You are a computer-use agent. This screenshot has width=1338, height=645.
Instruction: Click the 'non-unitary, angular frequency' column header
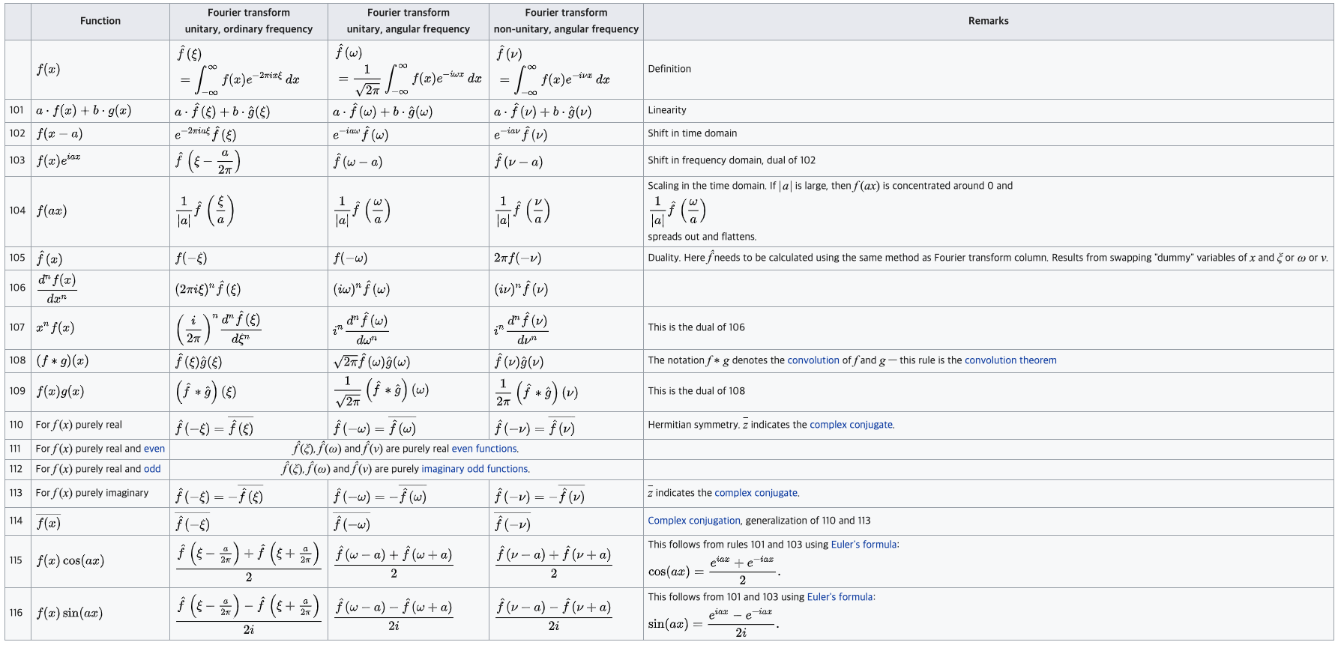click(566, 21)
